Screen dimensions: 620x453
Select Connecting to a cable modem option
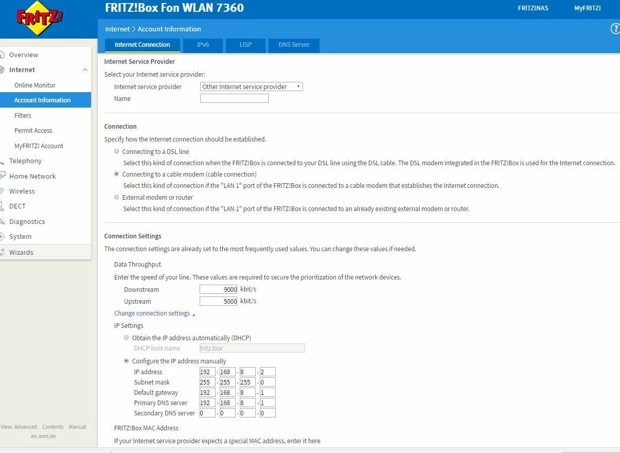coord(116,174)
